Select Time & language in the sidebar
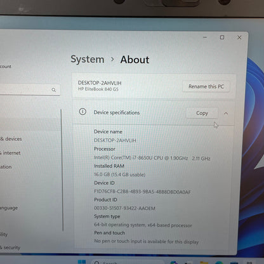Screen dimensions: 264x264 coord(9,208)
